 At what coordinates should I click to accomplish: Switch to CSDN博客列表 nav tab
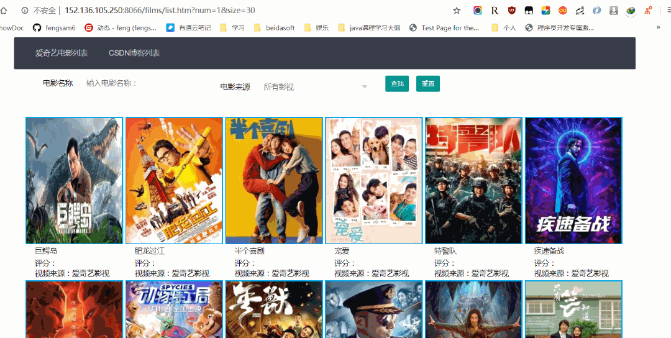pos(134,53)
